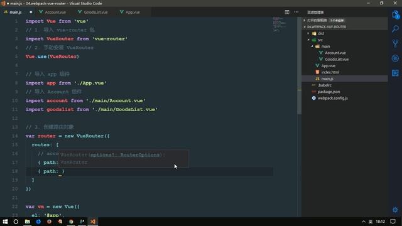Viewport: 402px width, 226px height.
Task: Open the Debug view in activity bar
Action: point(395,58)
